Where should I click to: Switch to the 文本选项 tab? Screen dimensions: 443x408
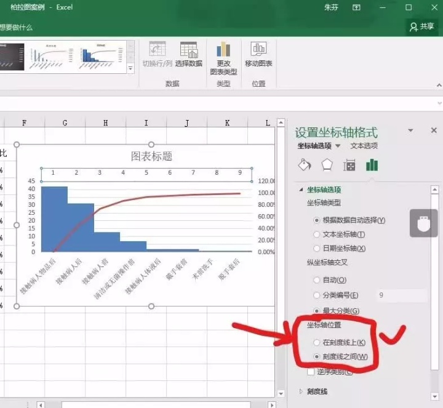pyautogui.click(x=364, y=146)
